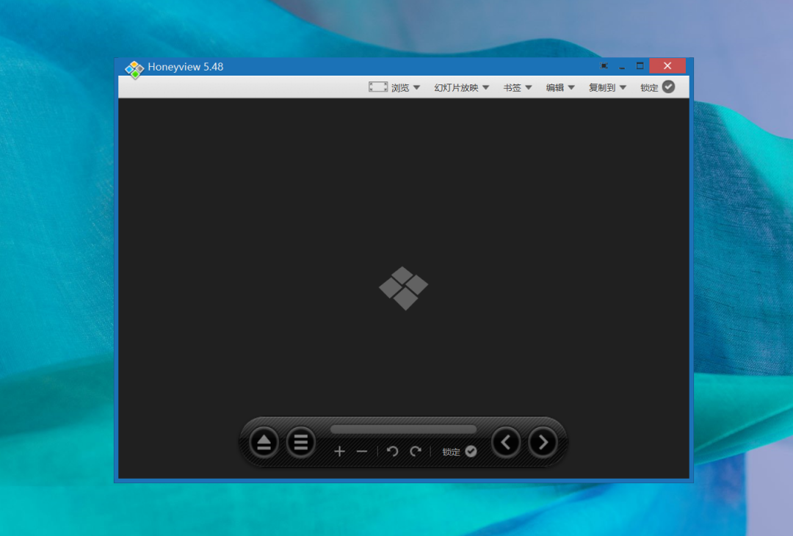The width and height of the screenshot is (793, 536).
Task: Zoom out with the minus icon
Action: (x=361, y=452)
